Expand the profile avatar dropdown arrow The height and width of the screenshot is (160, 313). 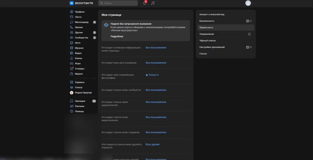tap(253, 3)
